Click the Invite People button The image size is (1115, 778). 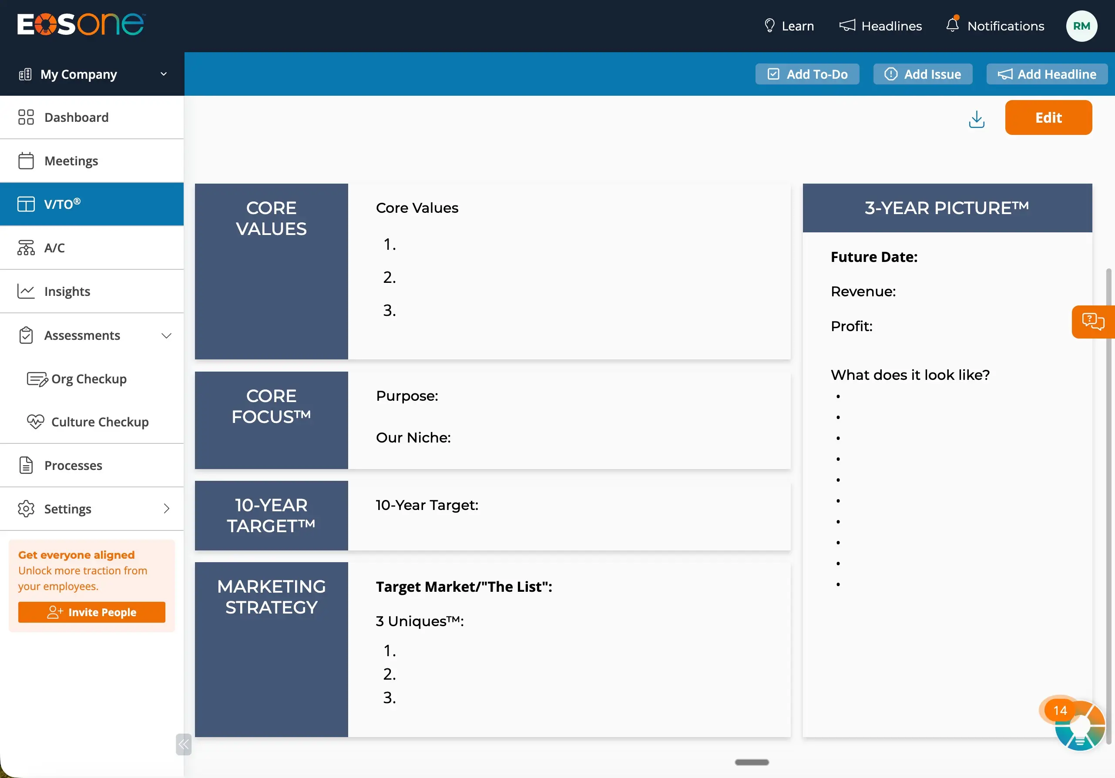[x=92, y=612]
